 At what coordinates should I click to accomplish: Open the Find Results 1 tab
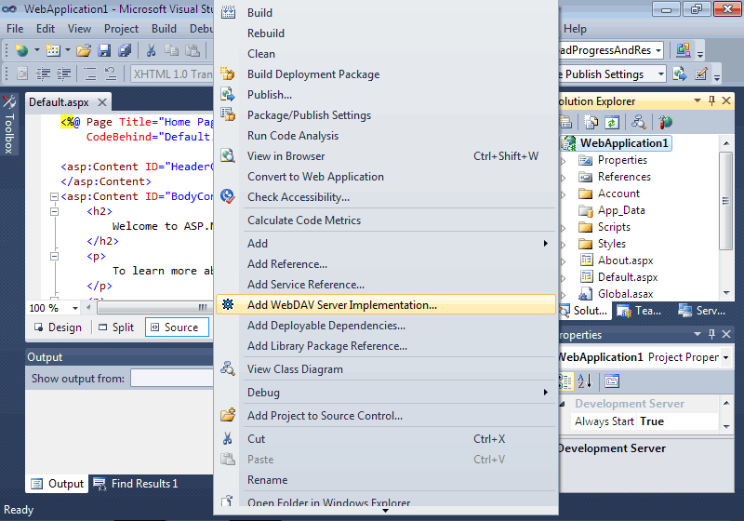click(136, 484)
